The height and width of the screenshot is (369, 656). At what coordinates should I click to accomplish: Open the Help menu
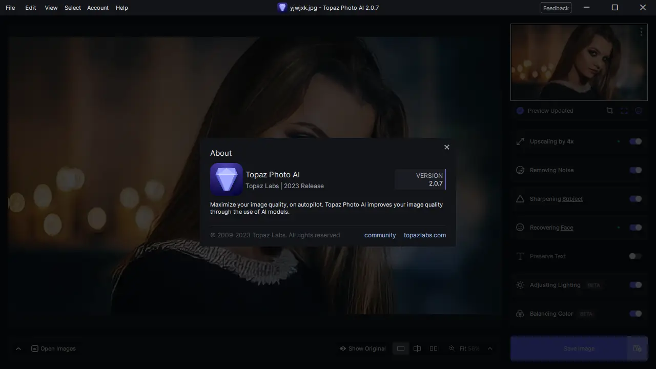click(122, 8)
